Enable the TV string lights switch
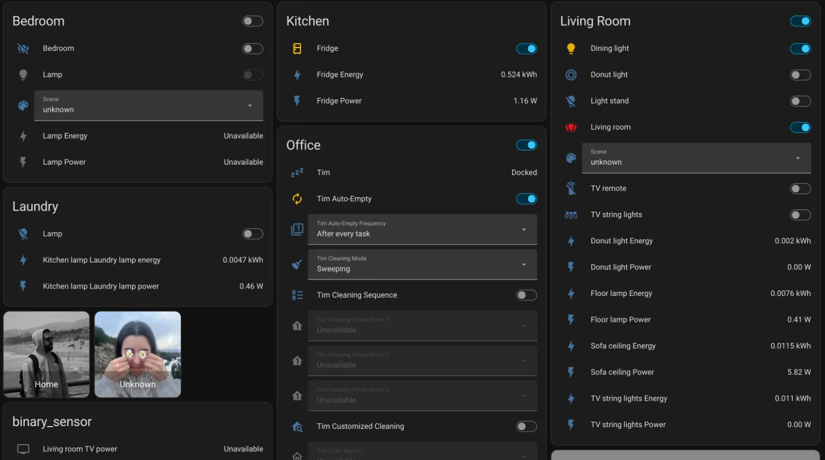The image size is (825, 460). click(x=801, y=215)
